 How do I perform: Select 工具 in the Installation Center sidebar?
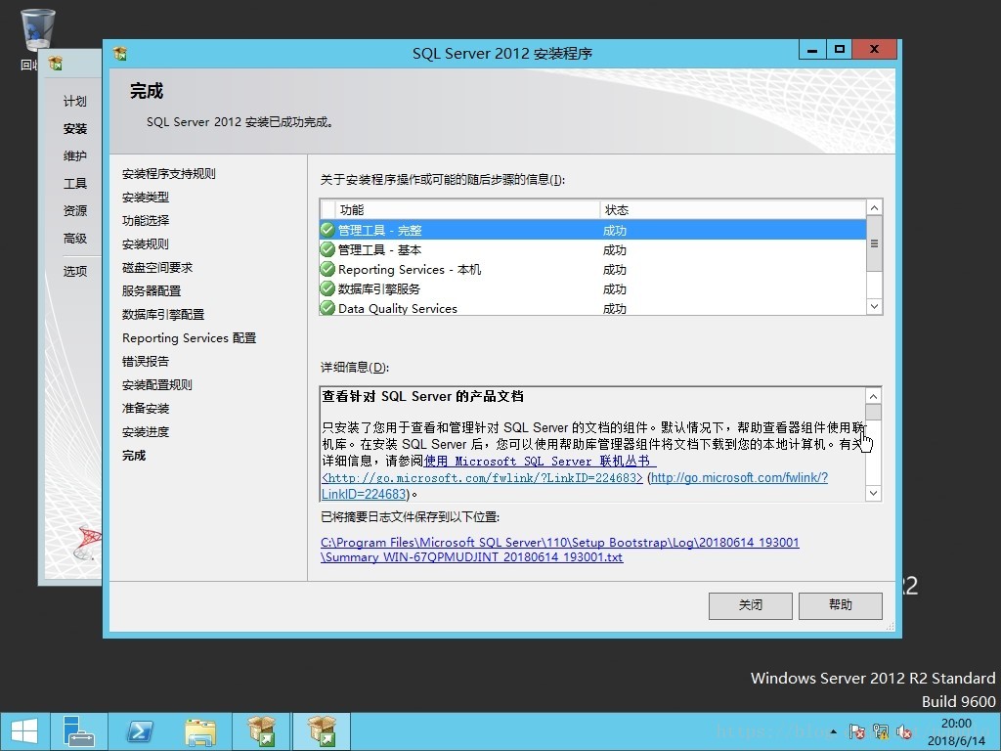pos(74,183)
